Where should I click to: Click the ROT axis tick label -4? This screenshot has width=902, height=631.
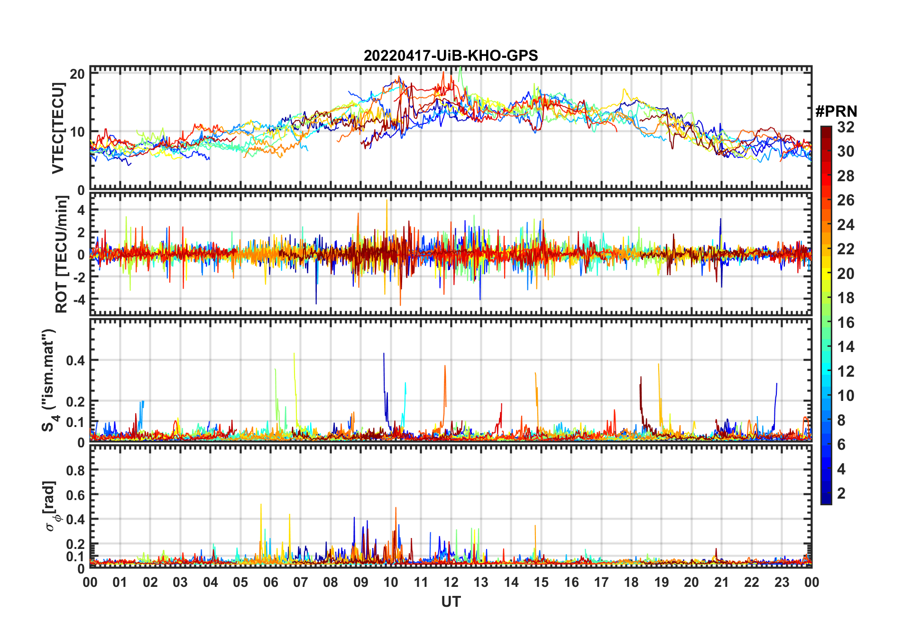click(x=79, y=299)
